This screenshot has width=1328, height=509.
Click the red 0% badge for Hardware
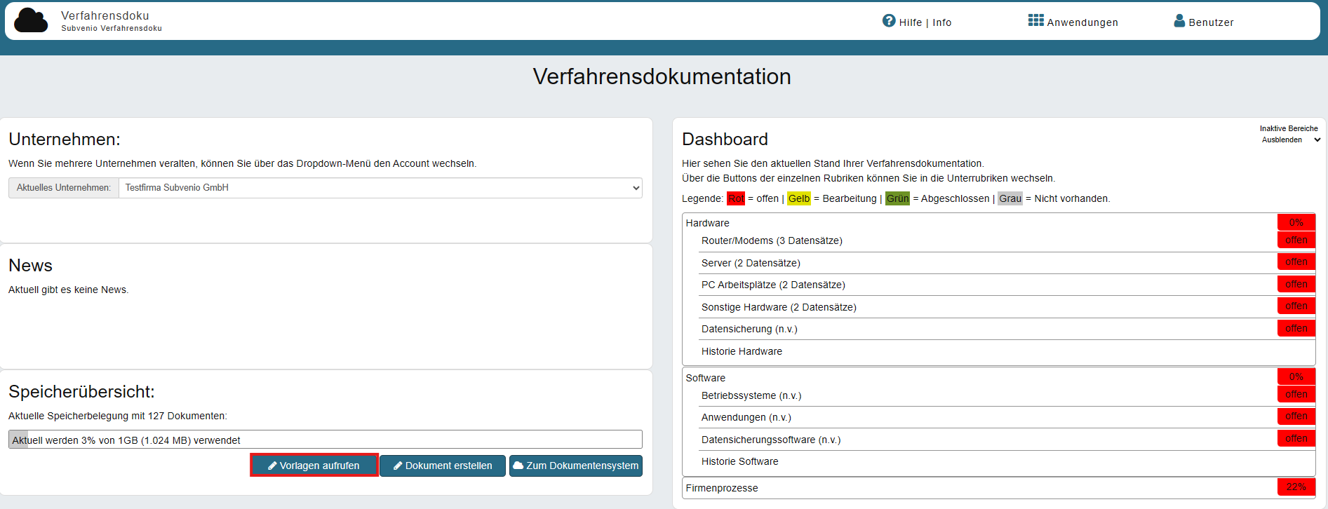(x=1296, y=222)
